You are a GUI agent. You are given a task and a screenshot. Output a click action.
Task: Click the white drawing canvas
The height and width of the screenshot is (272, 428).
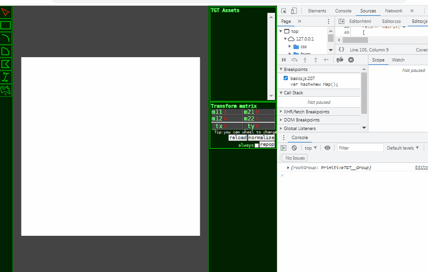(111, 147)
